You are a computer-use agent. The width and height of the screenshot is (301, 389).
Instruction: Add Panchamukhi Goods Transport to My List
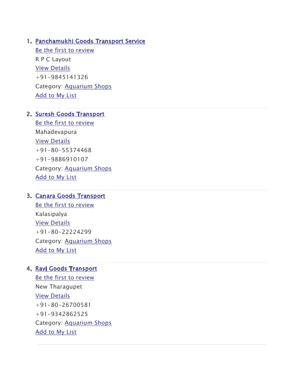(56, 95)
